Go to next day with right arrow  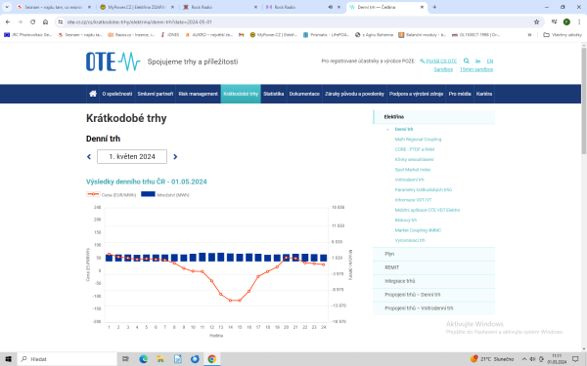175,157
